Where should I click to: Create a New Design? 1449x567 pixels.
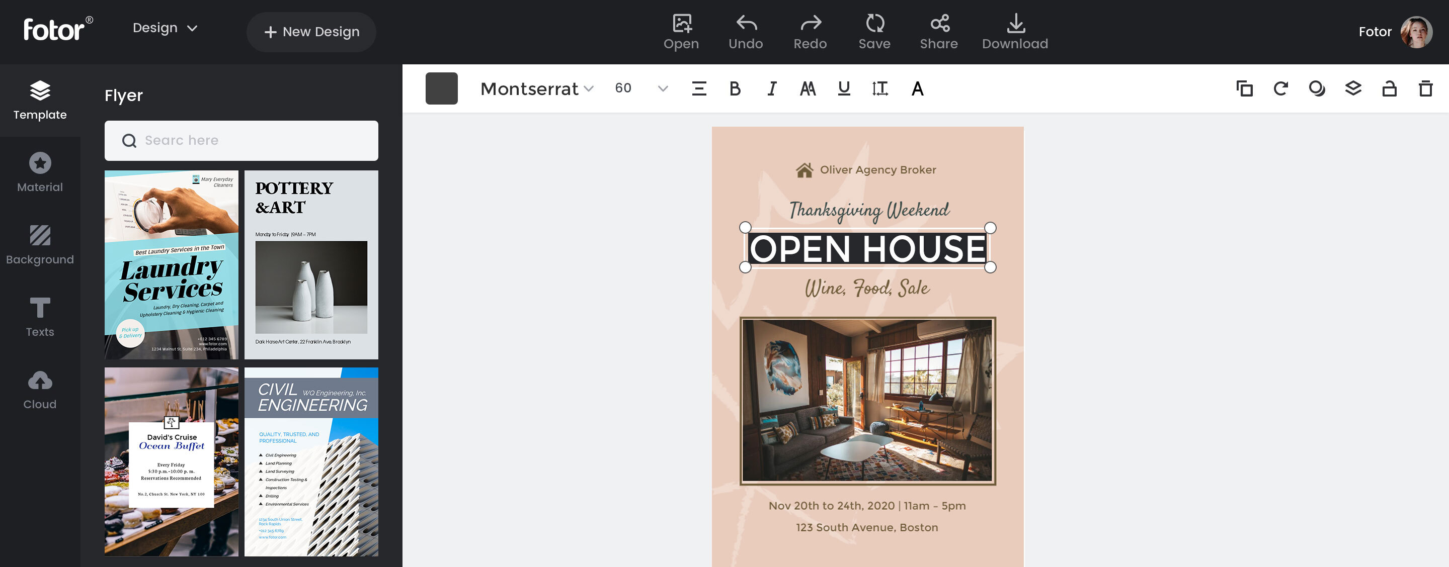click(311, 32)
